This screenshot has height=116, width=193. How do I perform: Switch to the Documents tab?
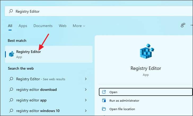[x=43, y=26]
